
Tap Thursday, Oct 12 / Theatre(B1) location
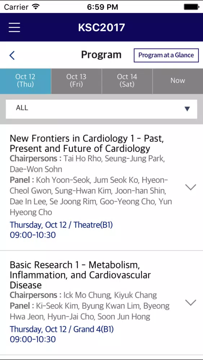tap(61, 225)
